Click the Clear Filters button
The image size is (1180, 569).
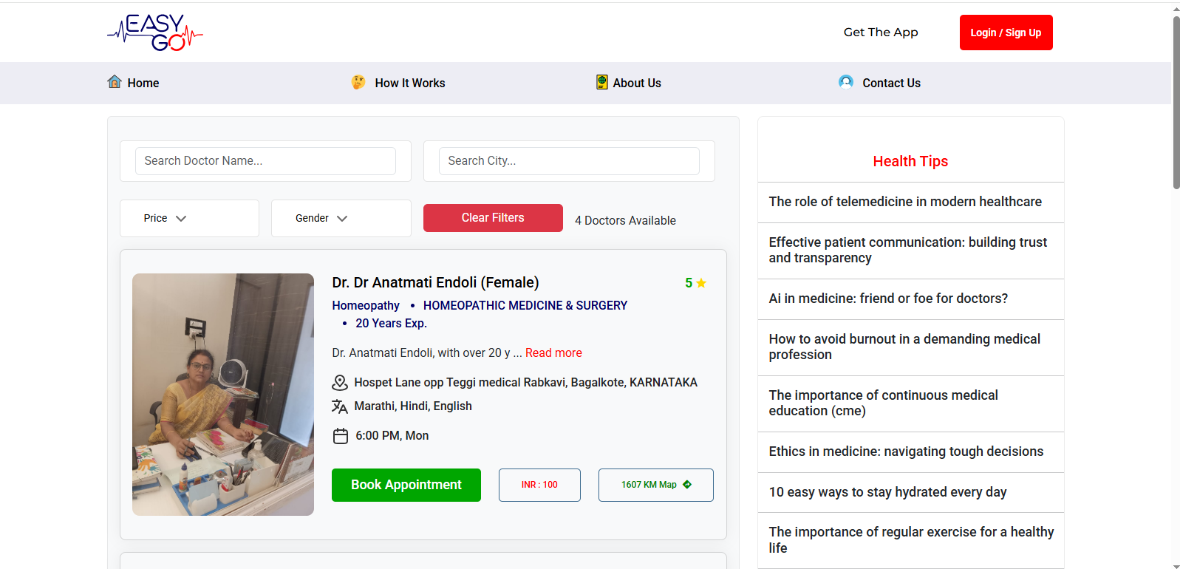493,218
